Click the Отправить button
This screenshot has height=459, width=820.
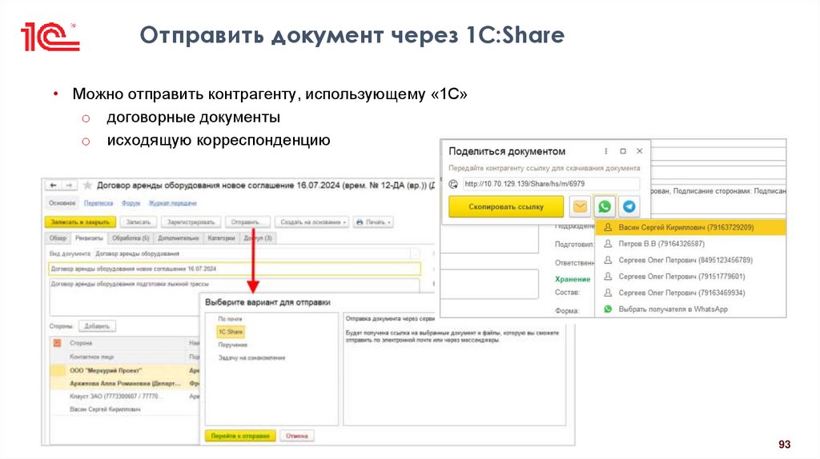247,222
